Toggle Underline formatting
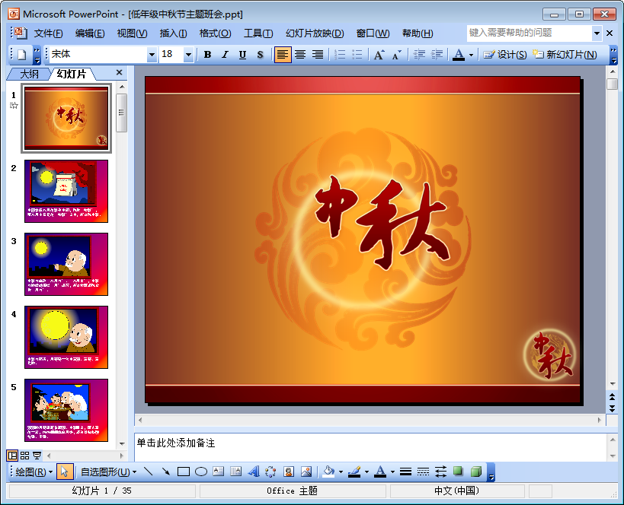624x505 pixels. [x=242, y=55]
